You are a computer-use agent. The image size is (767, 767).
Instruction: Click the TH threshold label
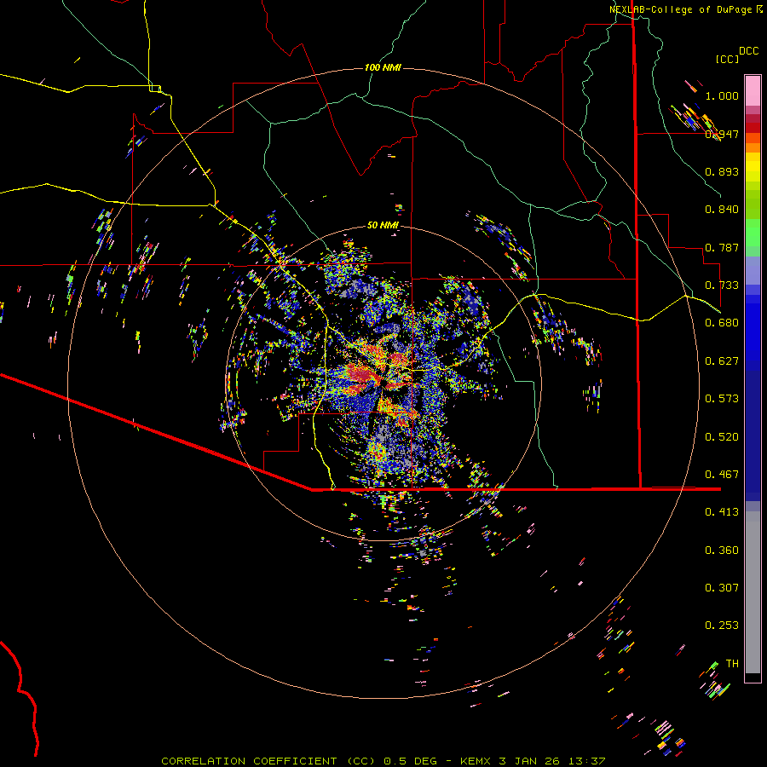[x=732, y=664]
